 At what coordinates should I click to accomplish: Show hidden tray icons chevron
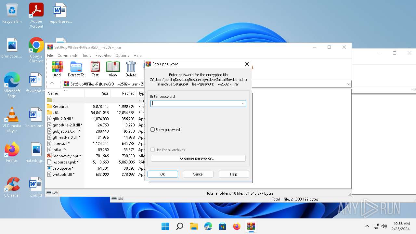367,226
